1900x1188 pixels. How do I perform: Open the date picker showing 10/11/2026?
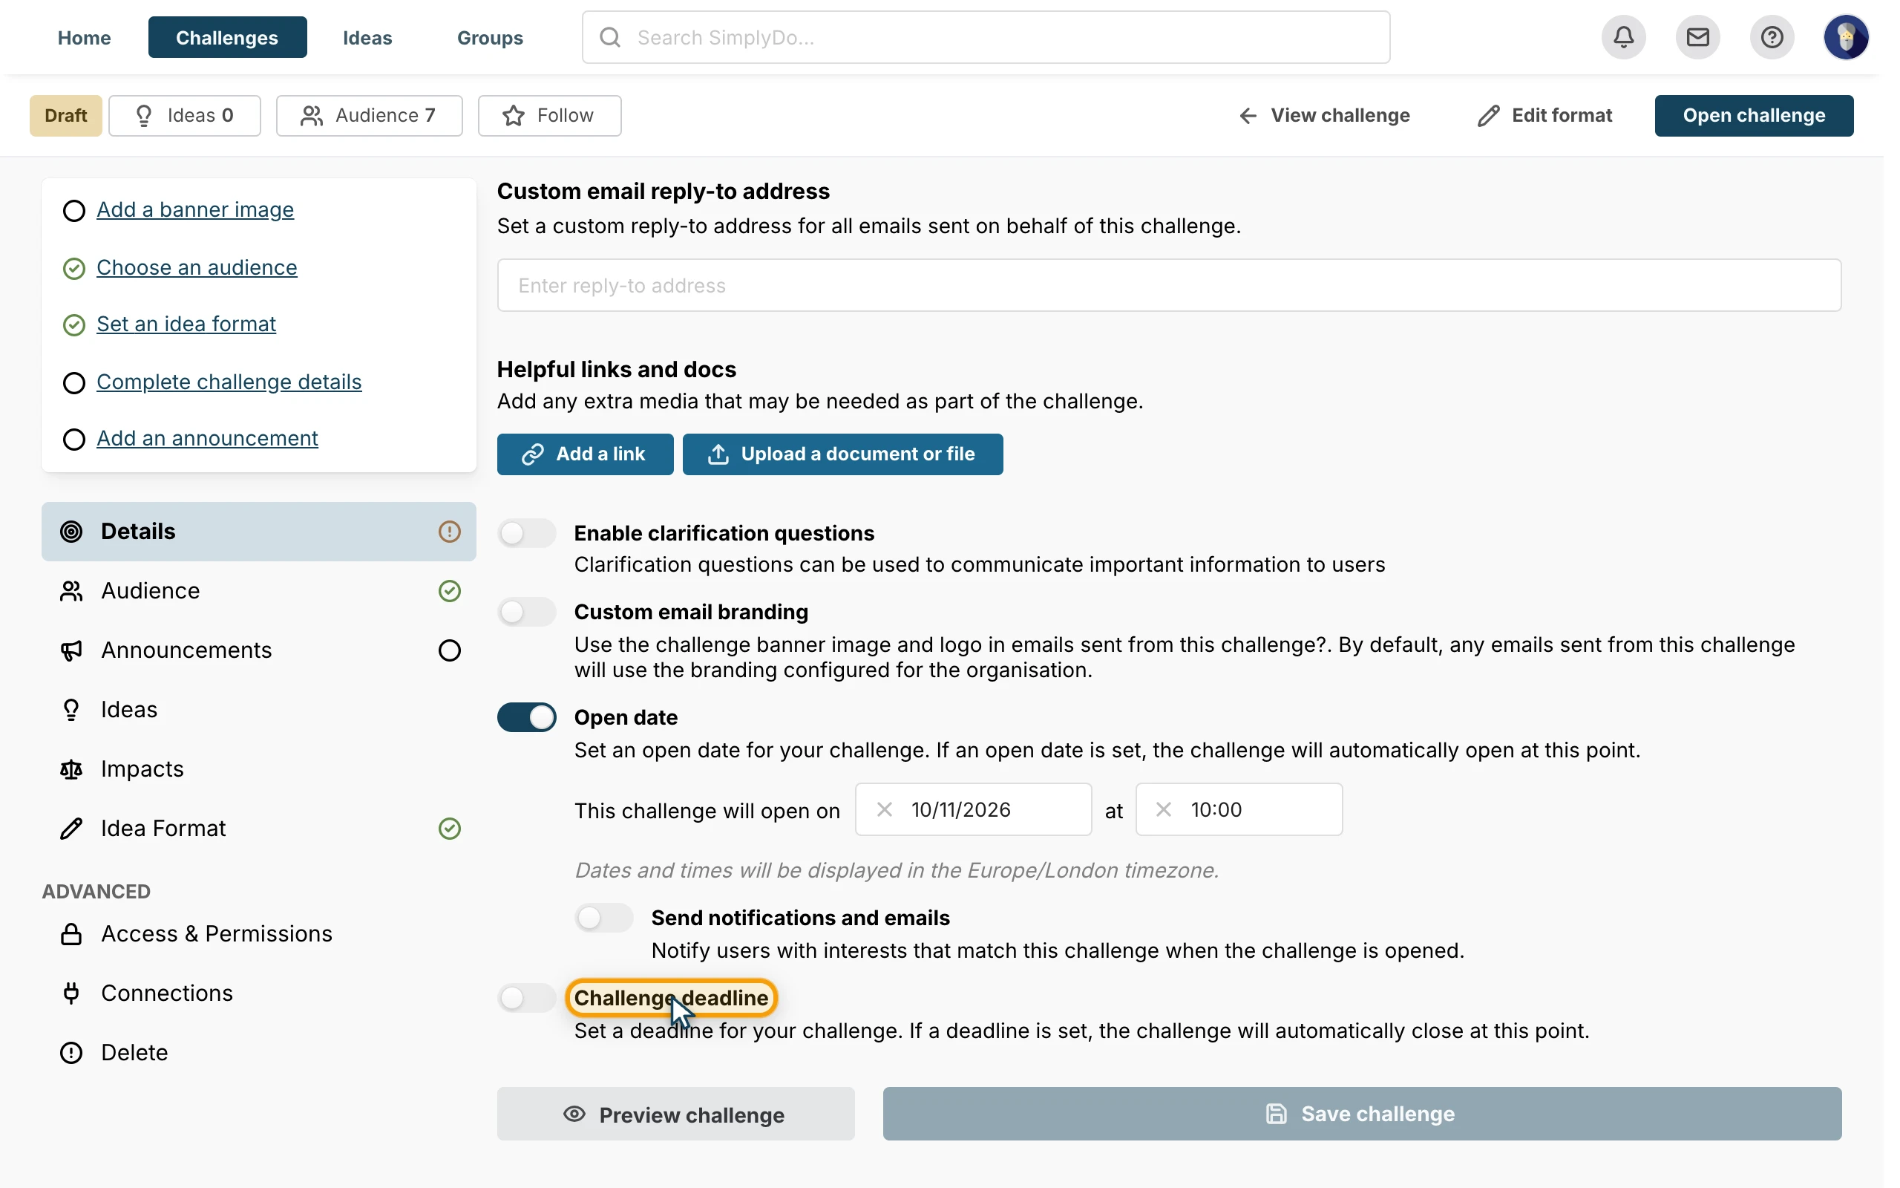pos(973,809)
